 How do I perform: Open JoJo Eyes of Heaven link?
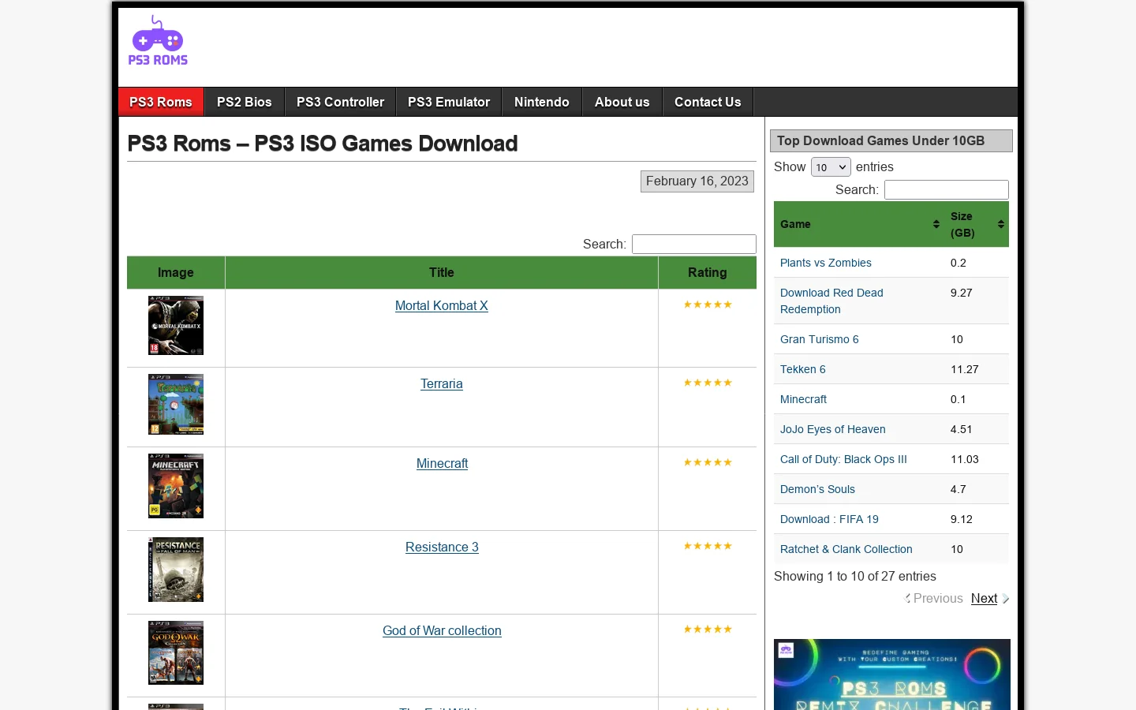click(x=833, y=429)
